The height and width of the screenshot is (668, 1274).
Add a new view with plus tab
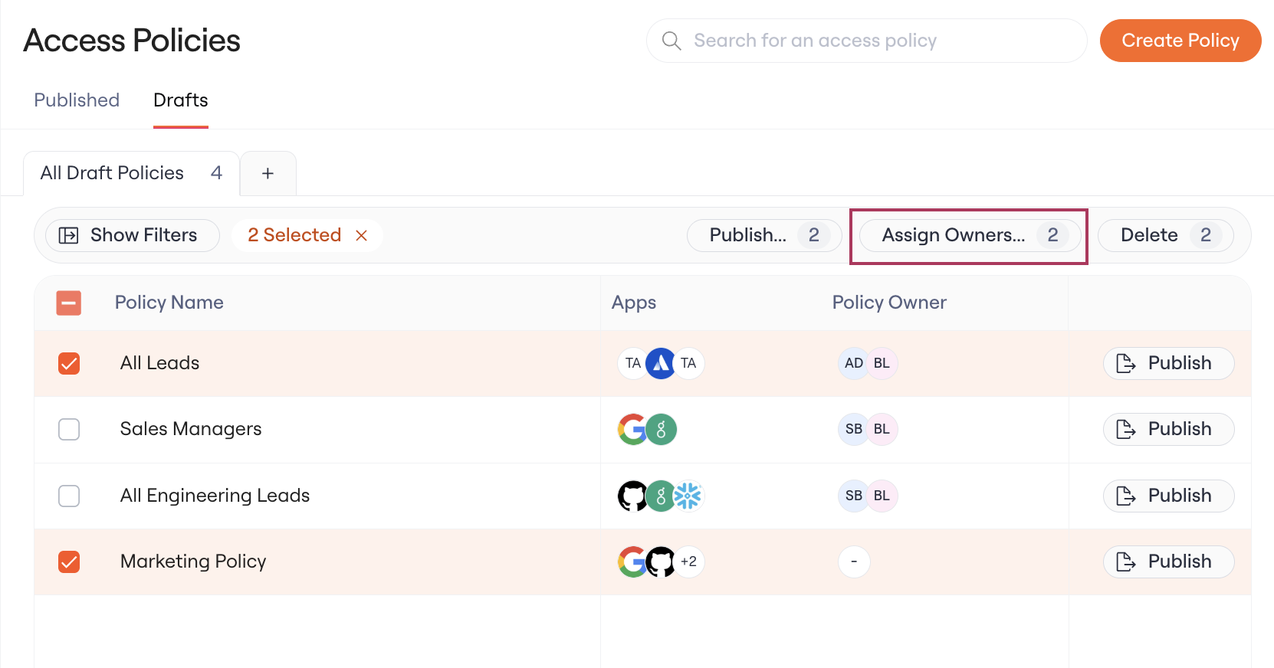(x=268, y=173)
